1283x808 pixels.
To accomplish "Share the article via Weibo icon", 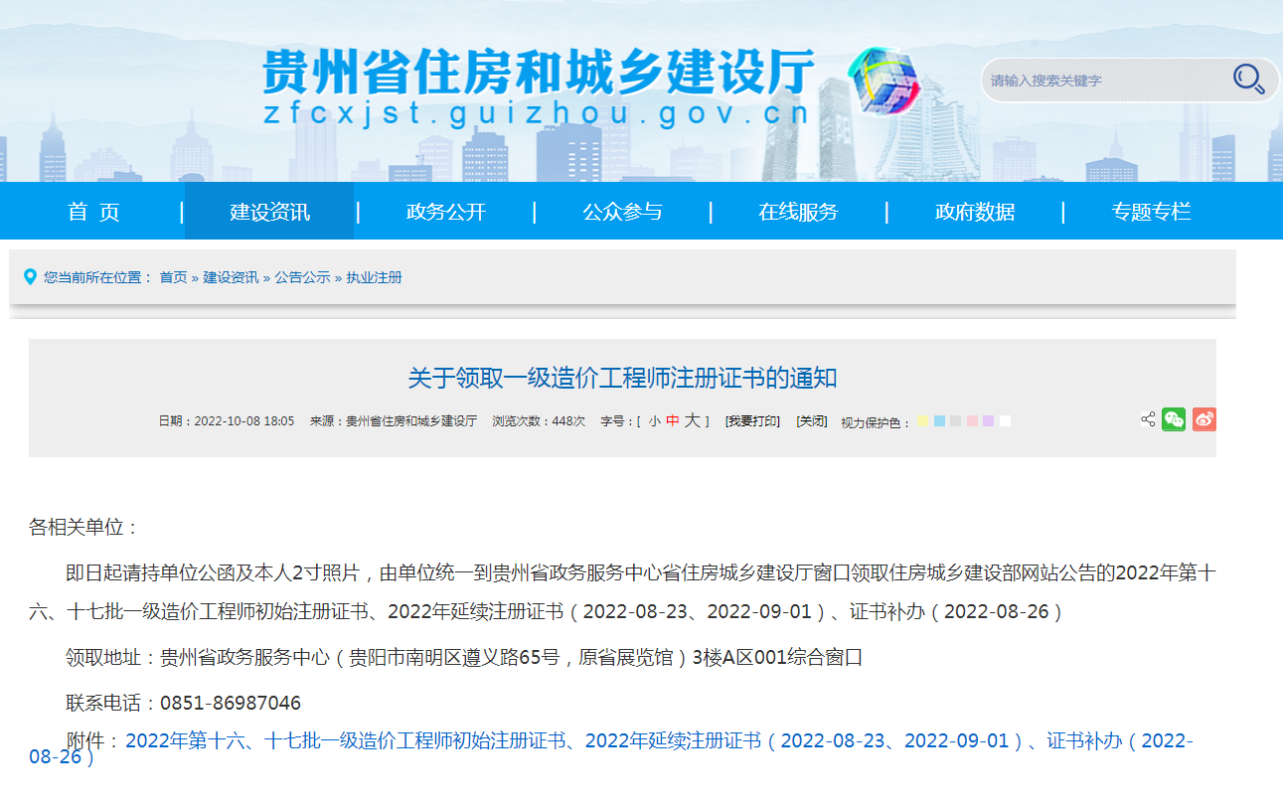I will tap(1203, 419).
